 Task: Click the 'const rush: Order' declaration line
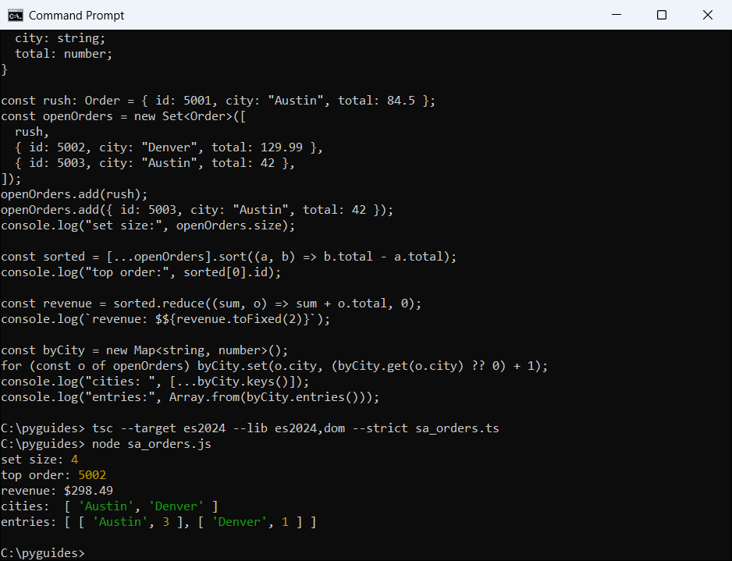[218, 101]
